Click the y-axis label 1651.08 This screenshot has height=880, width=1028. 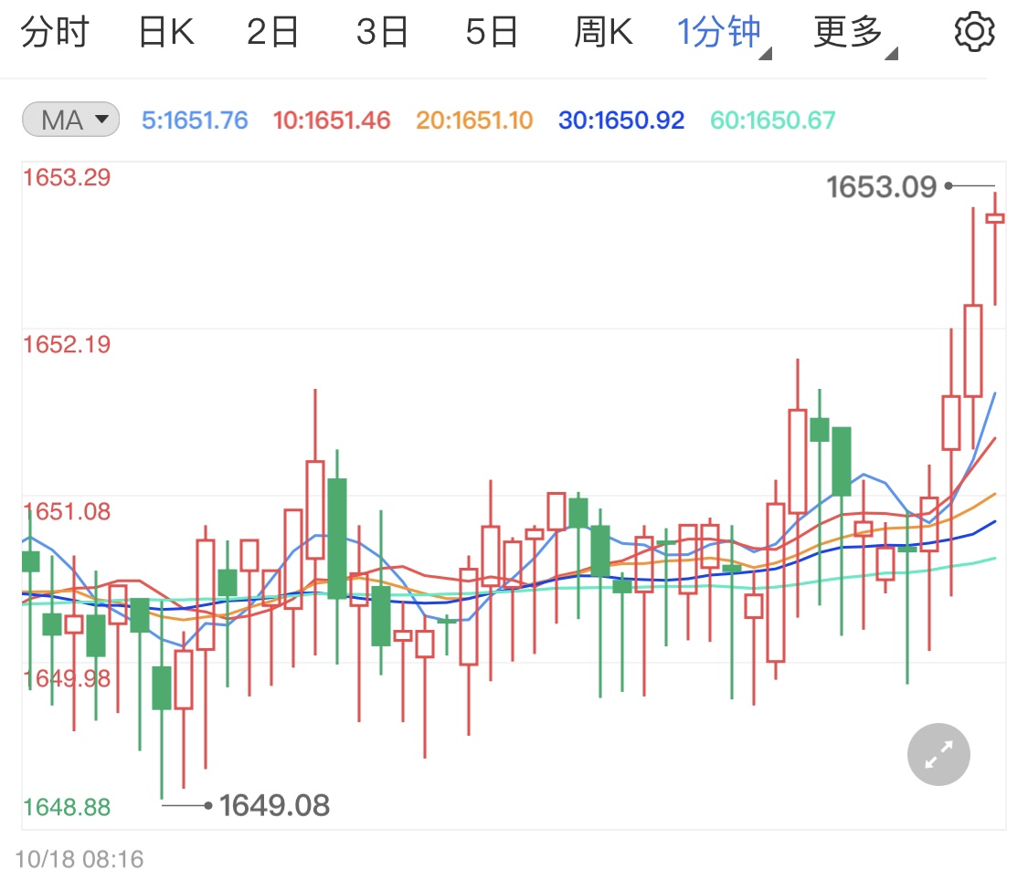67,511
